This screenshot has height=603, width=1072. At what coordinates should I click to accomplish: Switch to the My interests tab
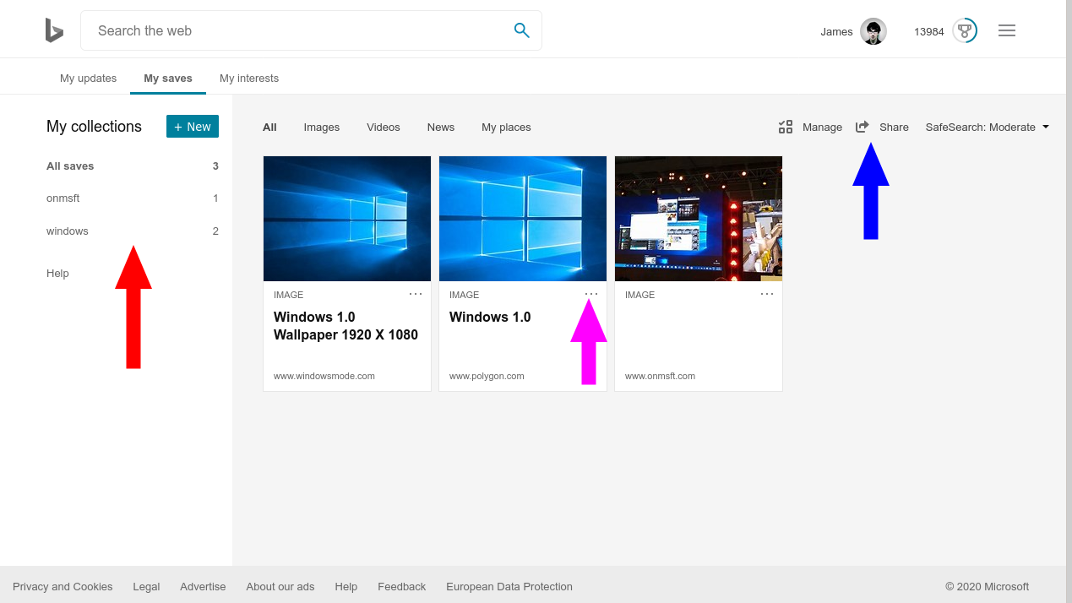[x=249, y=78]
